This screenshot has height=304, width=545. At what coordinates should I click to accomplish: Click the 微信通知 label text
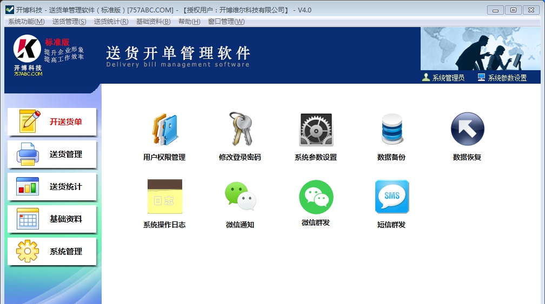click(240, 225)
